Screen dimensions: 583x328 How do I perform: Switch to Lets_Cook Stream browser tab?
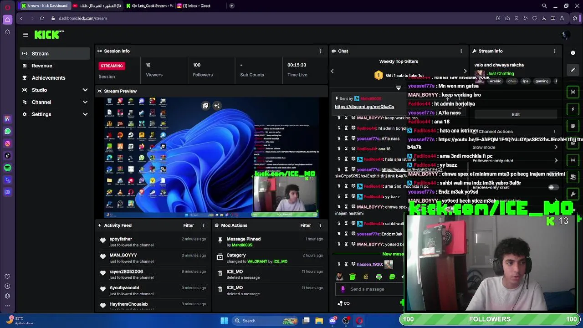coord(150,6)
